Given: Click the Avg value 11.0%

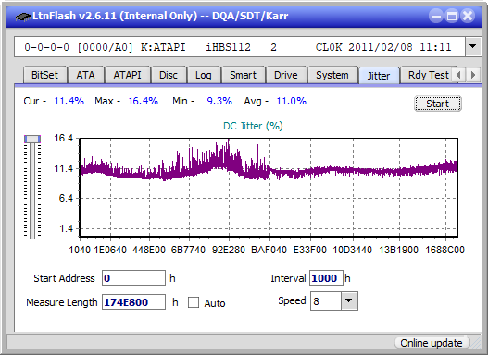Looking at the screenshot, I should [x=292, y=101].
